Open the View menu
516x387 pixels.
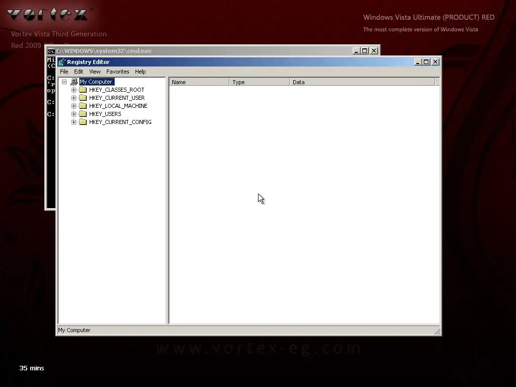(95, 72)
